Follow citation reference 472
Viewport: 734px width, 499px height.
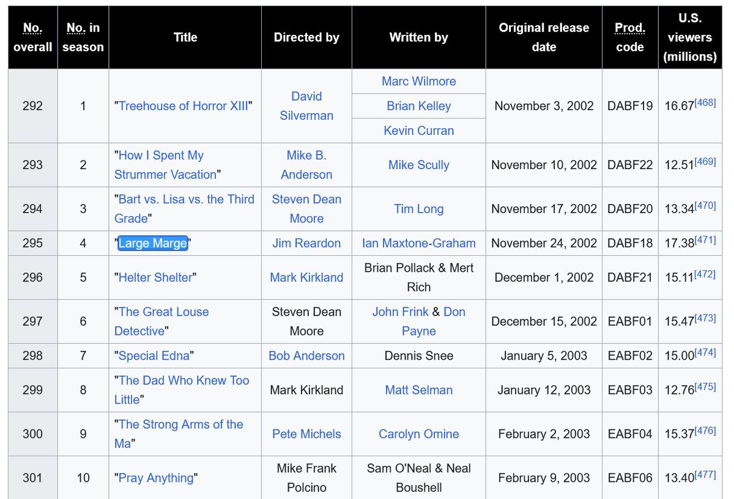705,274
